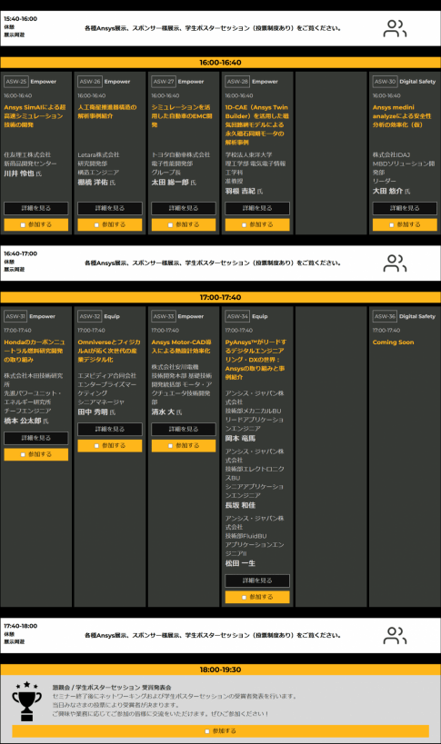
Task: Click the ASW-30 Digital Safety badge
Action: click(385, 82)
